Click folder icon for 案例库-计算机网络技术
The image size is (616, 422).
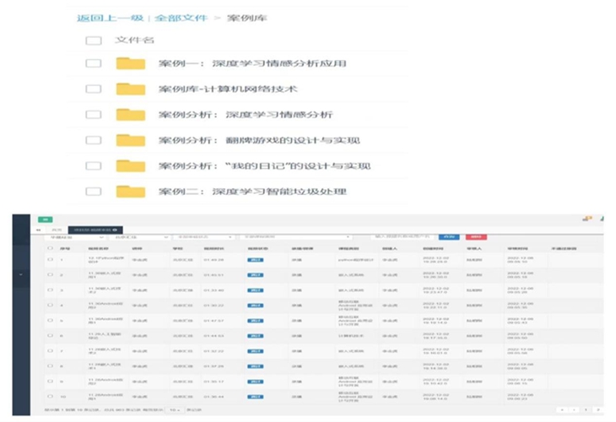pyautogui.click(x=131, y=89)
